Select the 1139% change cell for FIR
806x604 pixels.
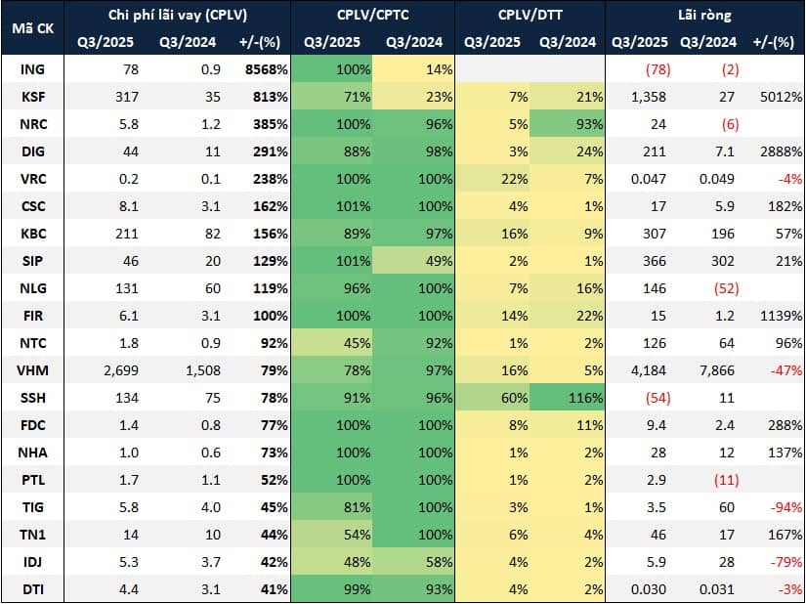(778, 316)
